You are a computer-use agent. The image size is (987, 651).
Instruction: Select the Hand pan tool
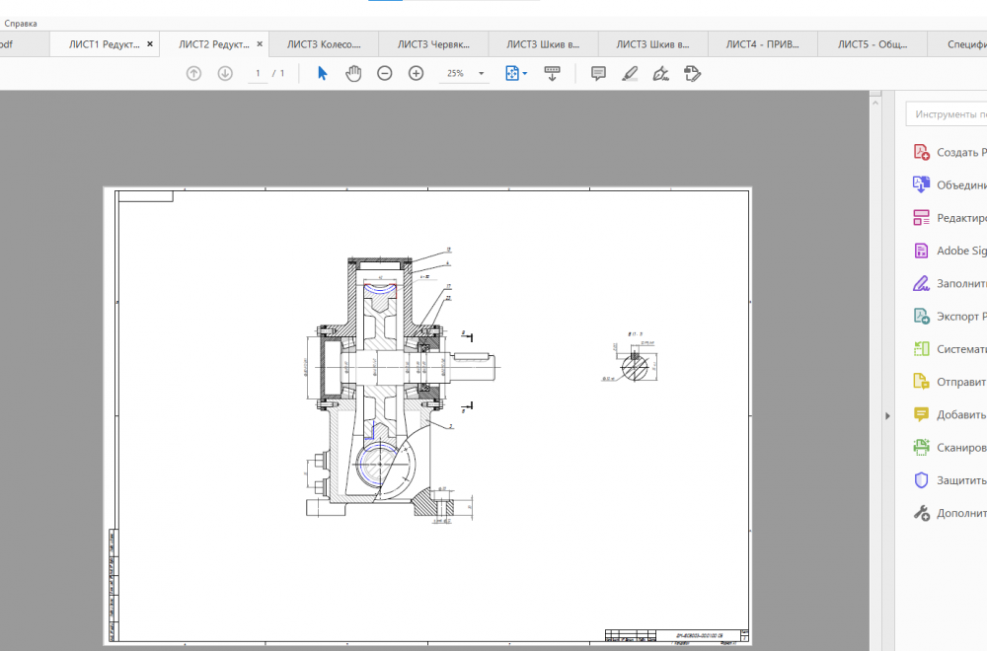(x=353, y=73)
